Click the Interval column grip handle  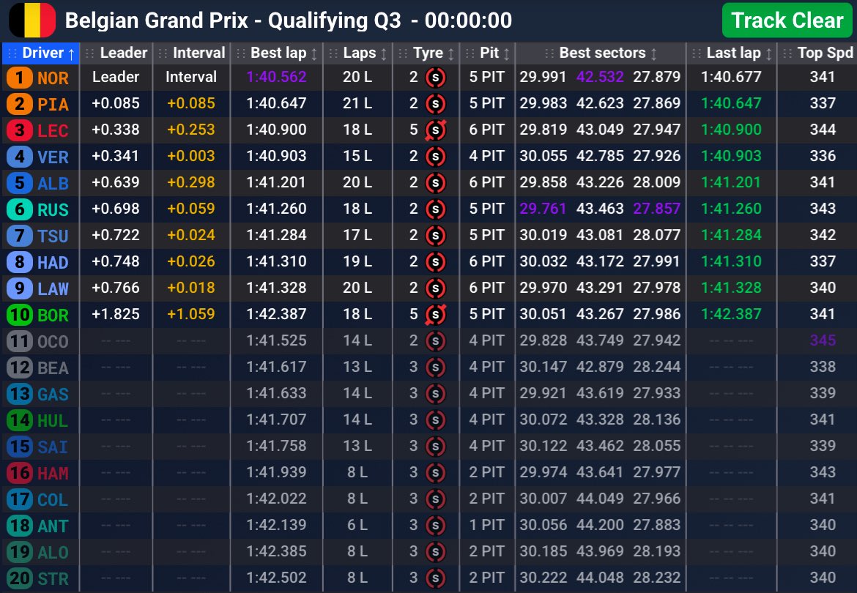click(163, 53)
